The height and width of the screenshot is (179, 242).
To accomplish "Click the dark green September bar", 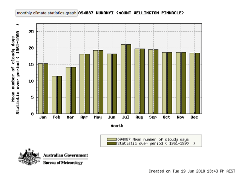I will 156,82.
